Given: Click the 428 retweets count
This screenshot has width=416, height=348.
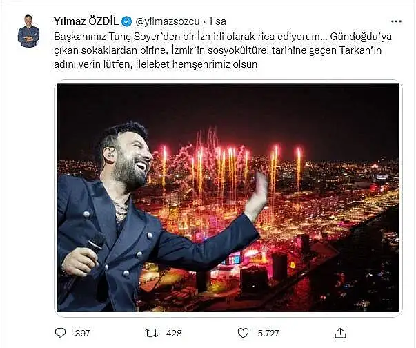Looking at the screenshot, I should pos(174,333).
